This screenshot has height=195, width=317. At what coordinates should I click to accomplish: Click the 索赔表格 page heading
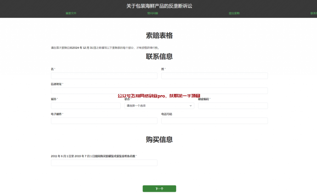click(159, 36)
